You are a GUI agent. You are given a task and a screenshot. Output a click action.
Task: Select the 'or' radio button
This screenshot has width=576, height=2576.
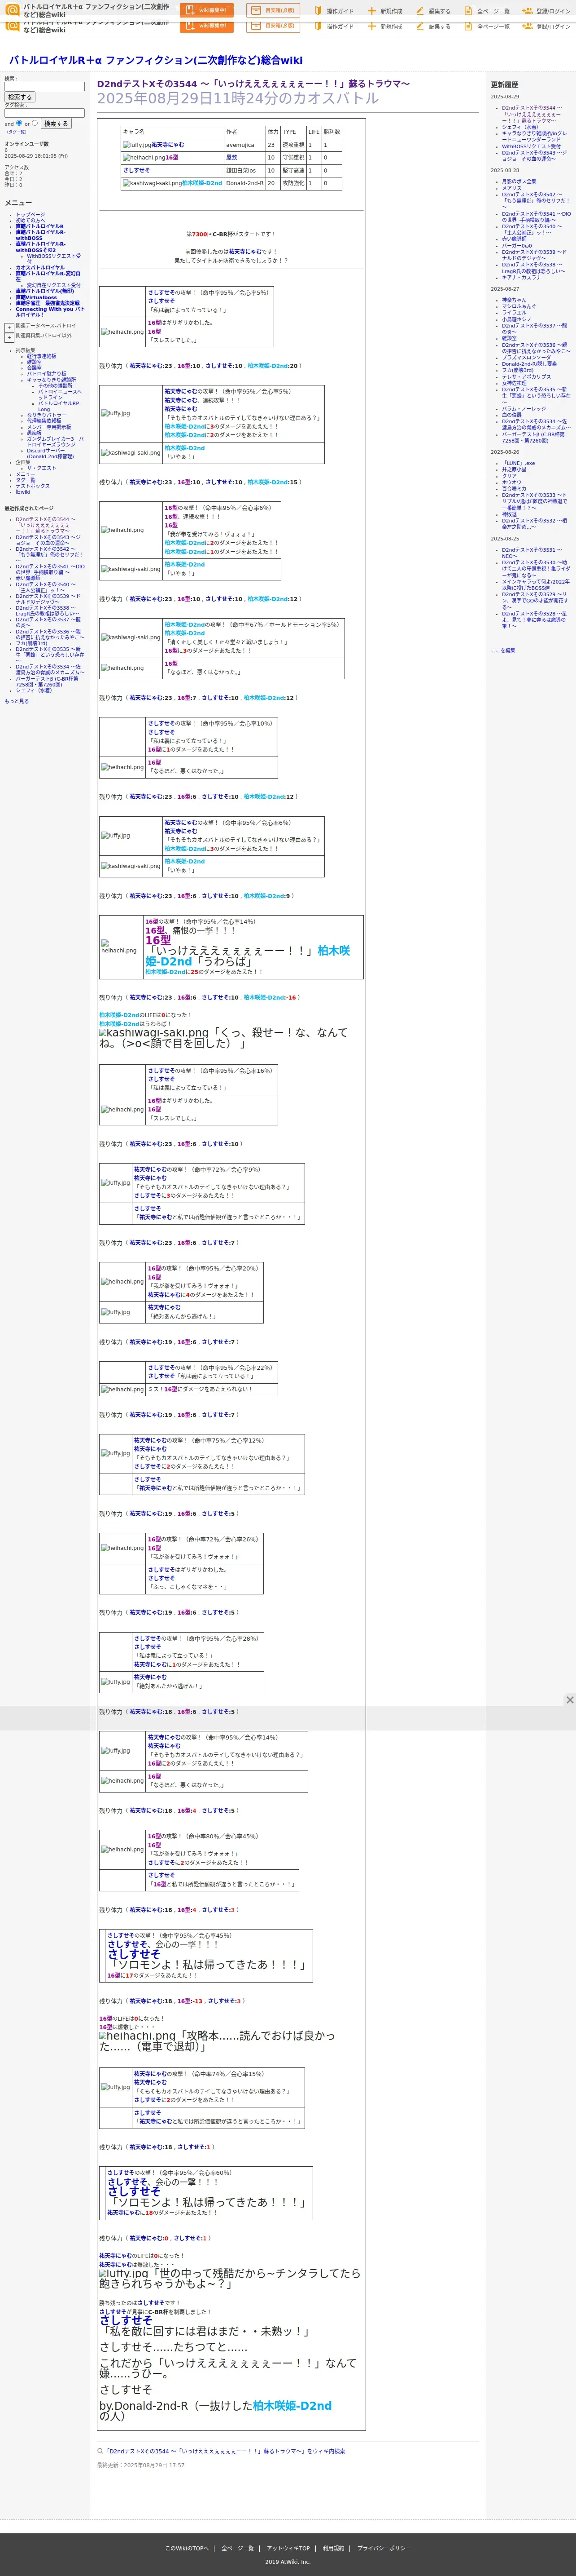(x=35, y=123)
